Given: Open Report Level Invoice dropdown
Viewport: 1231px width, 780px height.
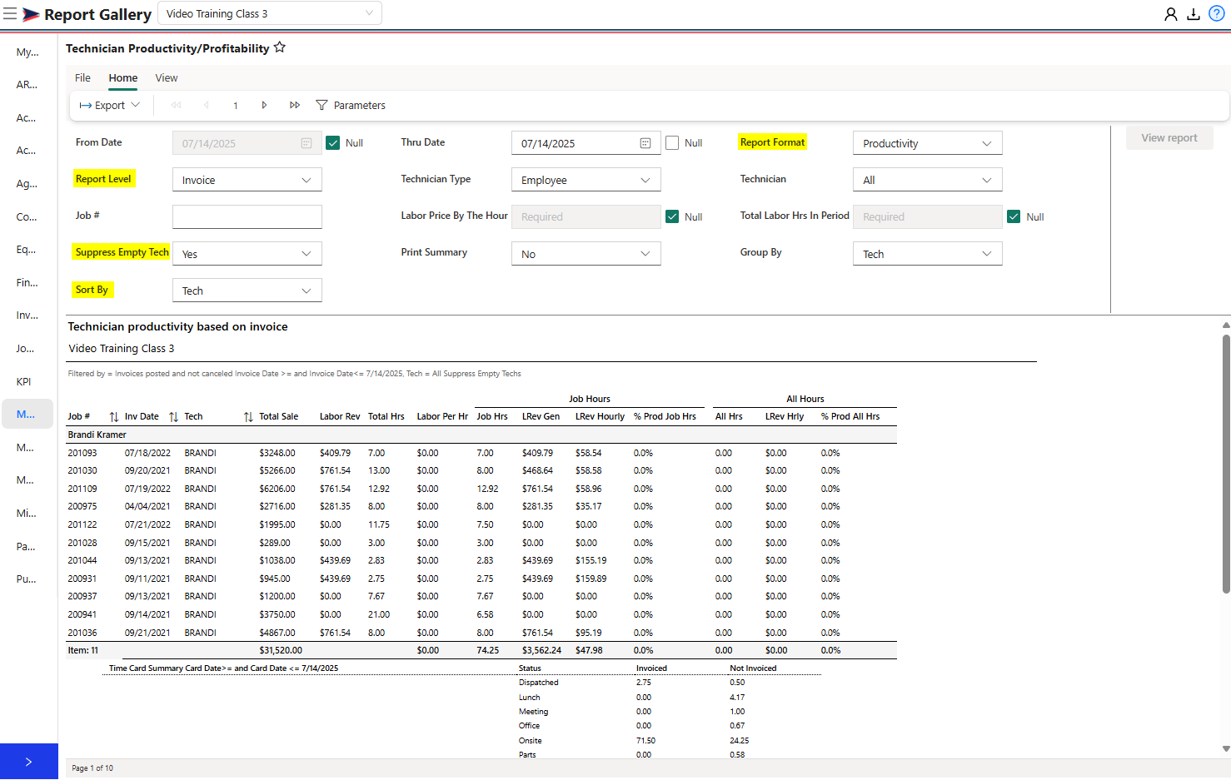Looking at the screenshot, I should [247, 180].
